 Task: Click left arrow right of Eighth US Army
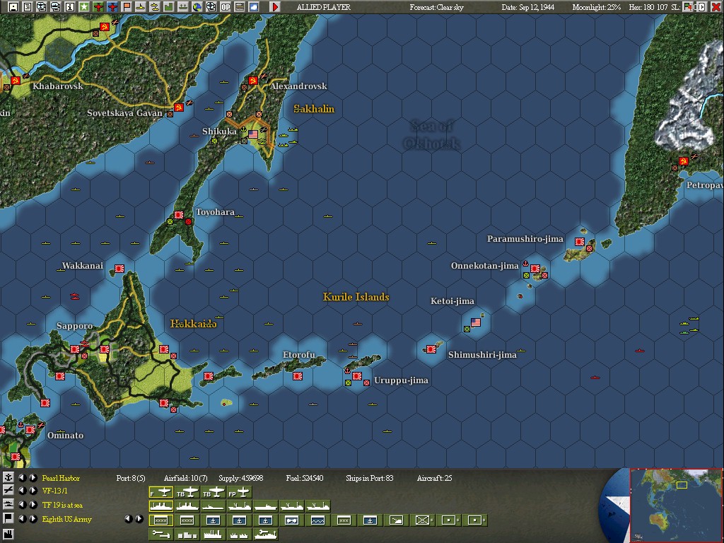pyautogui.click(x=129, y=519)
